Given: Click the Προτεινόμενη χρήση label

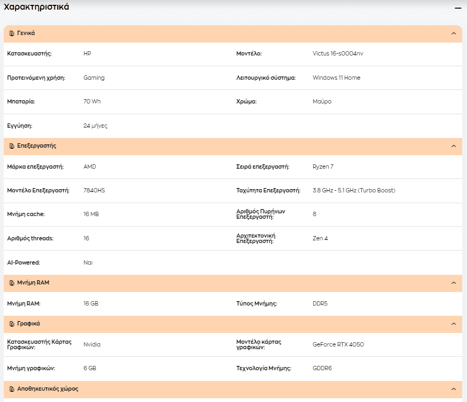Looking at the screenshot, I should pyautogui.click(x=36, y=78).
